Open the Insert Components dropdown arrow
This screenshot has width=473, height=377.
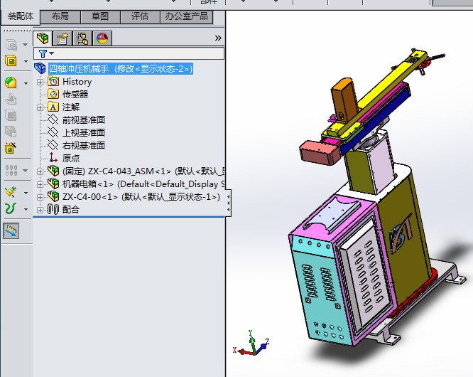[26, 61]
